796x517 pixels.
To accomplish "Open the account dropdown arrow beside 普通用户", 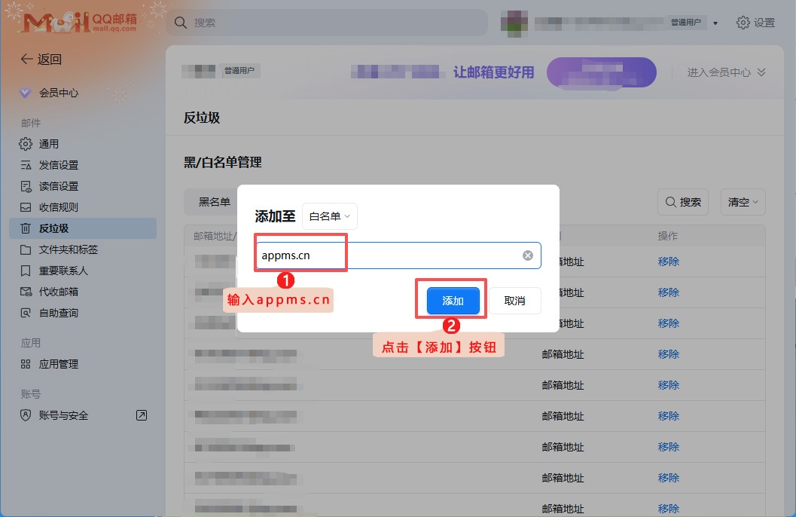I will [715, 23].
